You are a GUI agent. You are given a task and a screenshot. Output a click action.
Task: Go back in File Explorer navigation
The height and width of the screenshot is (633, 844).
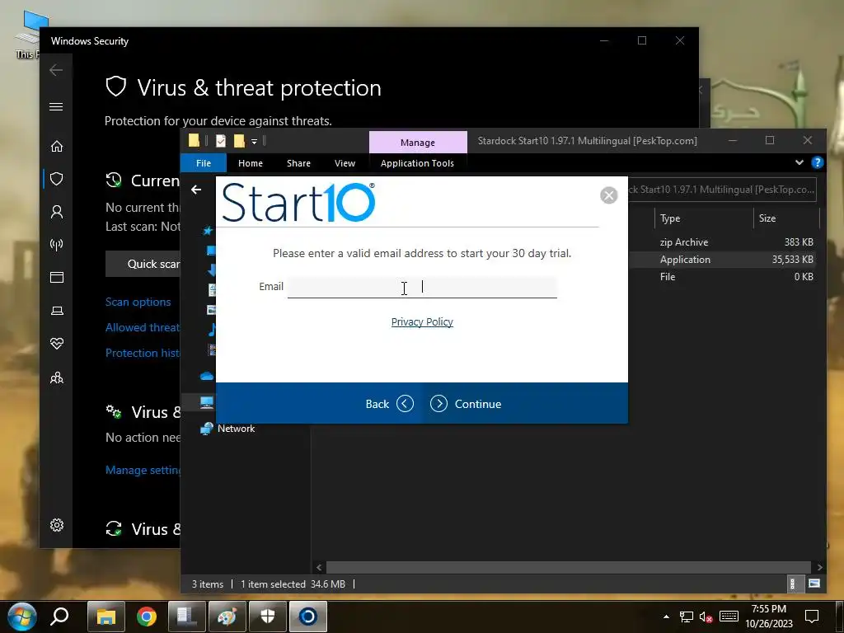point(196,190)
